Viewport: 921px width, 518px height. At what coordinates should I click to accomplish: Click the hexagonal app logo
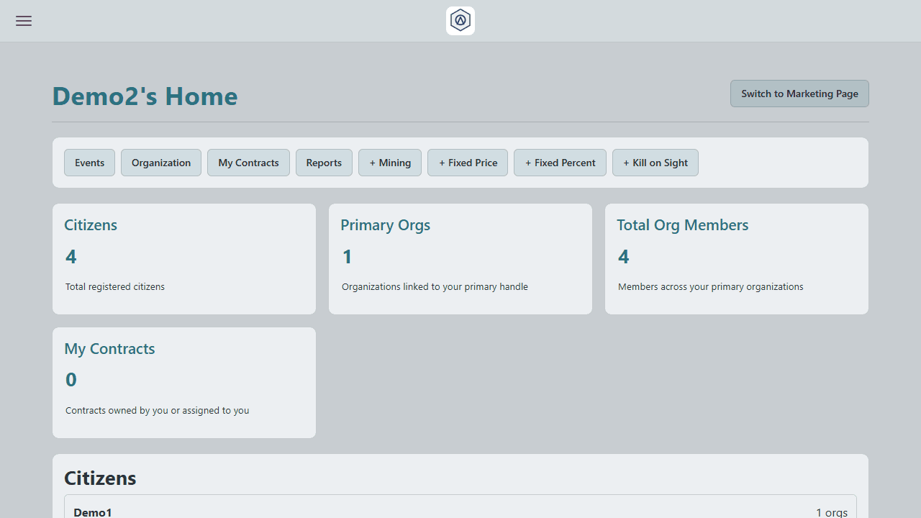pyautogui.click(x=460, y=20)
